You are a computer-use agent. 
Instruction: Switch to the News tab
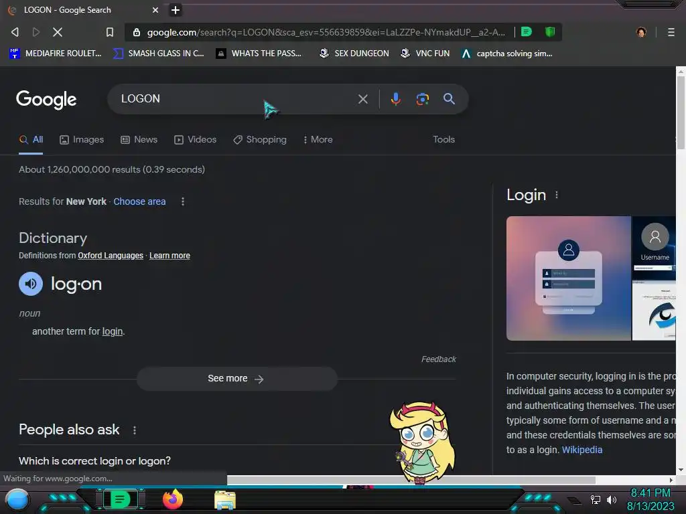click(139, 139)
